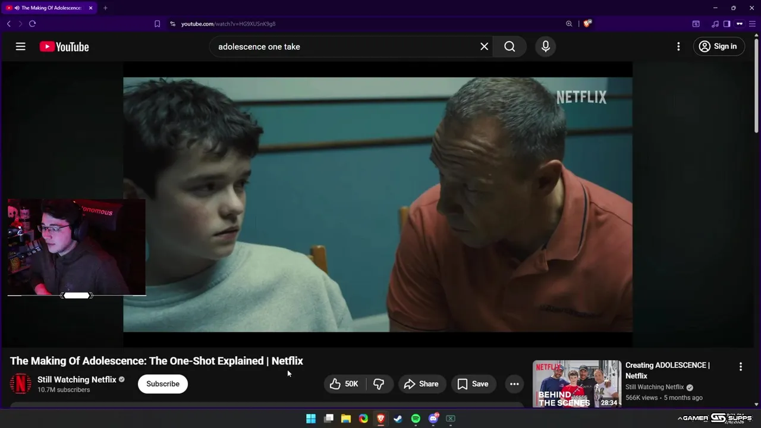This screenshot has height=428, width=761.
Task: Open the YouTube hamburger guide menu
Action: [21, 46]
